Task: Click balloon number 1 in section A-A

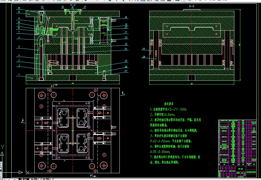Action: point(19,74)
